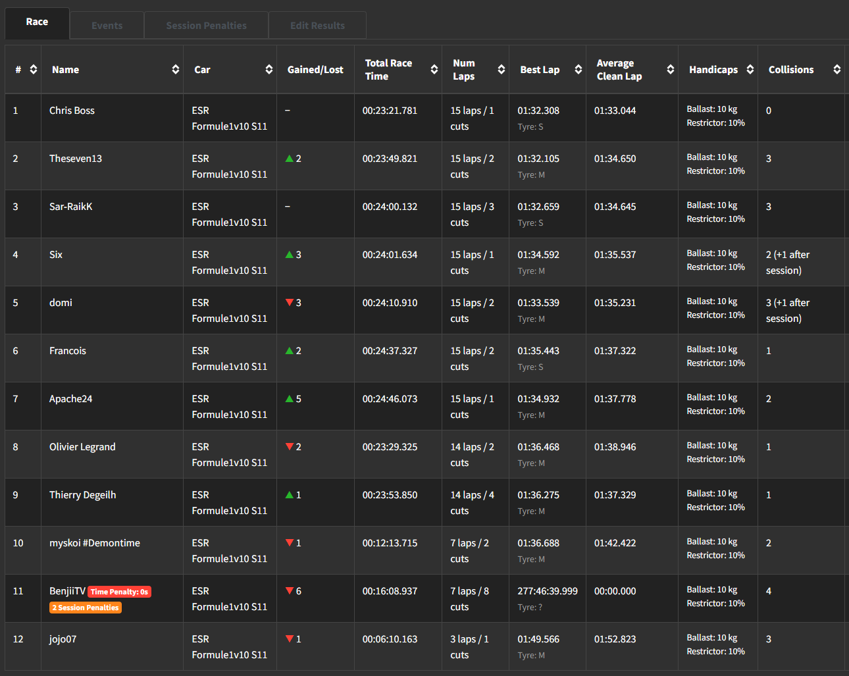Click 'Tyre: ?' under BenjiiTV best lap
The height and width of the screenshot is (676, 849).
point(530,608)
